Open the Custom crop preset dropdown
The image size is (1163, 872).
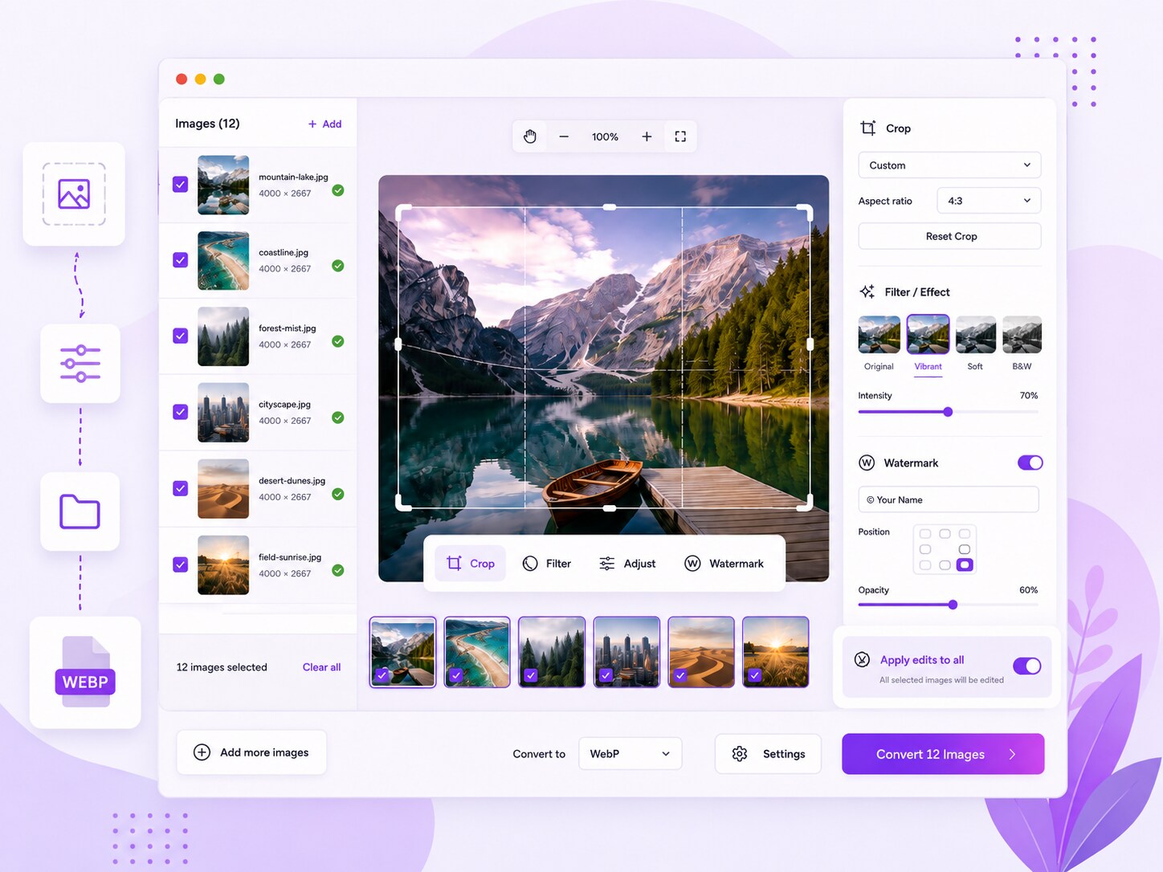949,165
